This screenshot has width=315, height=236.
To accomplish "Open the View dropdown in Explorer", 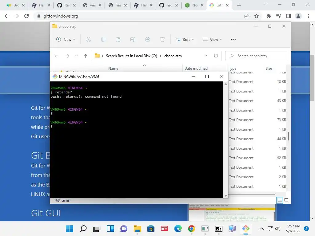I will coord(212,40).
